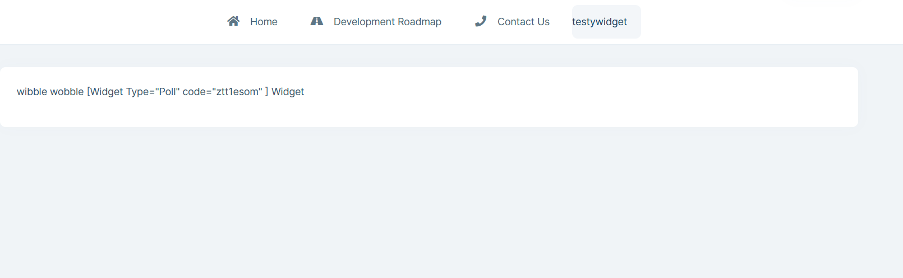Click the Type="Poll" attribute text
This screenshot has height=278, width=903.
[x=153, y=92]
